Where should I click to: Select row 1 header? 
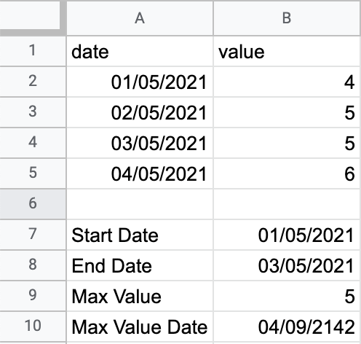tap(33, 51)
